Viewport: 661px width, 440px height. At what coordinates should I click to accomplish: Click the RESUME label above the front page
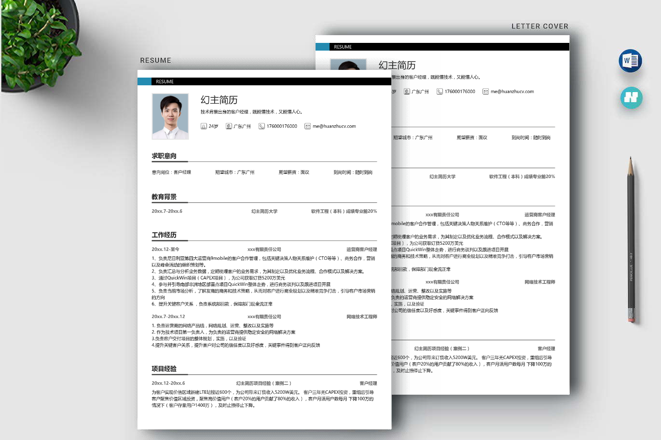pyautogui.click(x=155, y=60)
